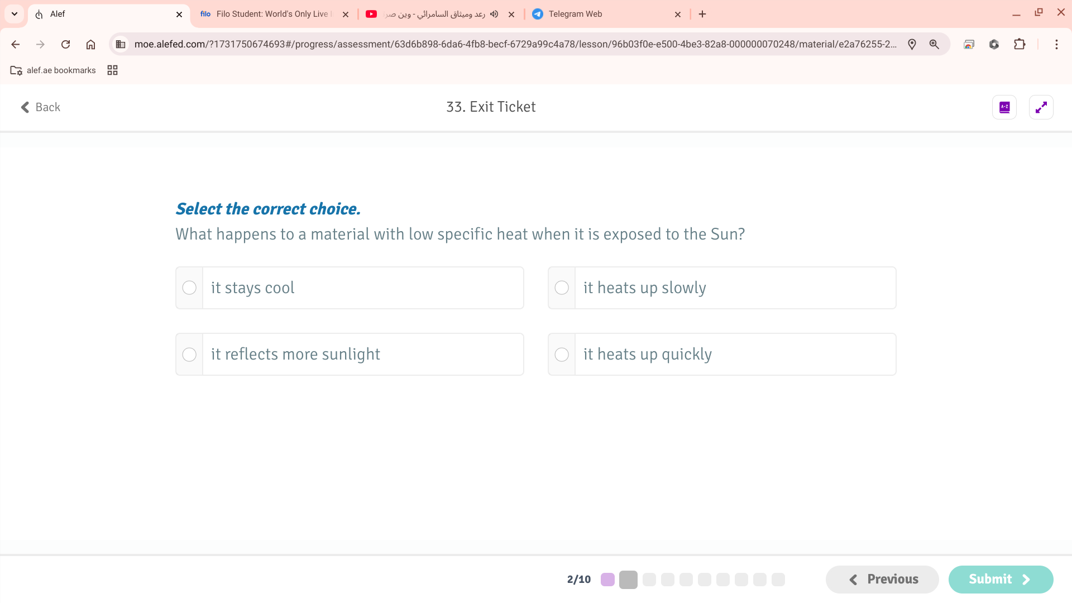Open the Chrome three-dot menu
Screen dimensions: 1072x603
(x=1056, y=44)
